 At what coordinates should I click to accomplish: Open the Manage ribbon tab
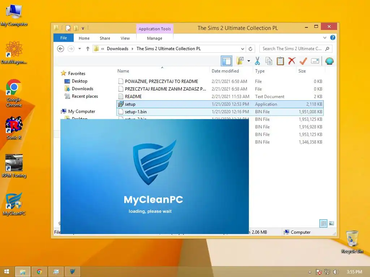point(155,38)
